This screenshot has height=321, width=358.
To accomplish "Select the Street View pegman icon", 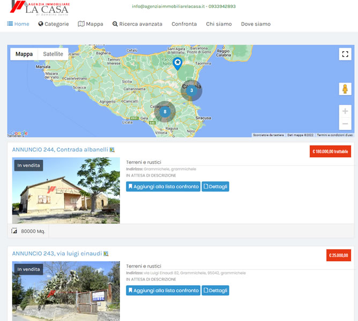I will (345, 89).
